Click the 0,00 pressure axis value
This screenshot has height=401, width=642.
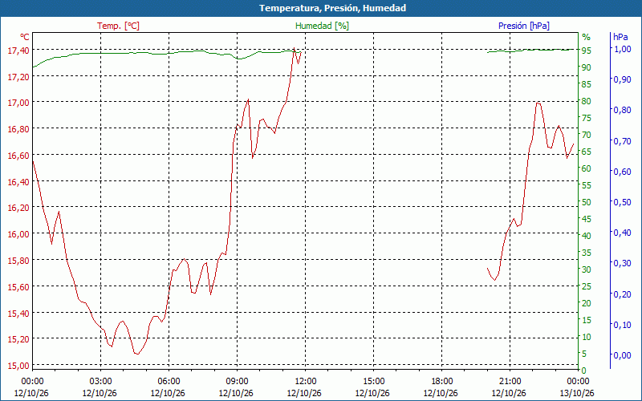(x=622, y=354)
